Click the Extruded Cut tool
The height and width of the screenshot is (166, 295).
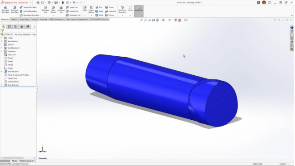[x=45, y=10]
